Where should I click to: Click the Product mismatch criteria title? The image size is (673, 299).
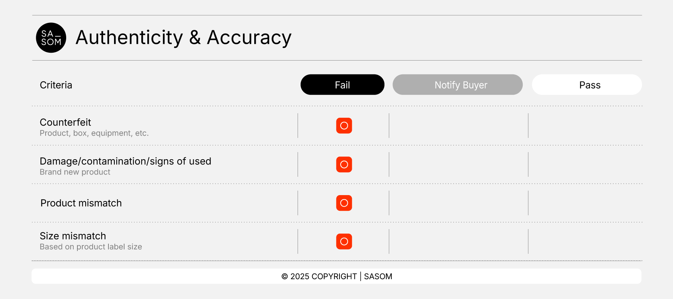click(81, 203)
